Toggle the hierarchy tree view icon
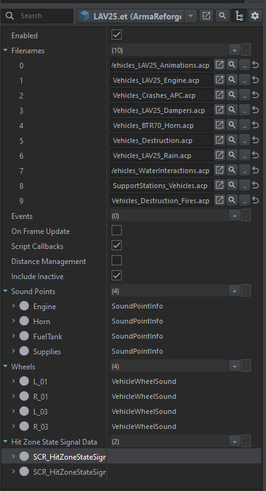 [x=239, y=16]
